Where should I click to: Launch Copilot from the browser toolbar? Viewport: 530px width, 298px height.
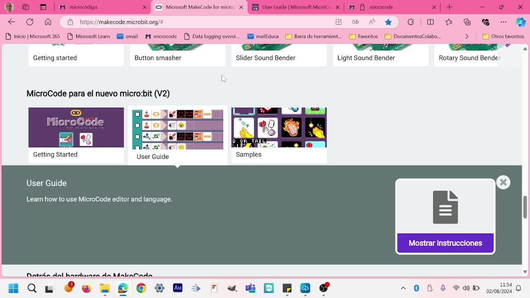pyautogui.click(x=521, y=22)
